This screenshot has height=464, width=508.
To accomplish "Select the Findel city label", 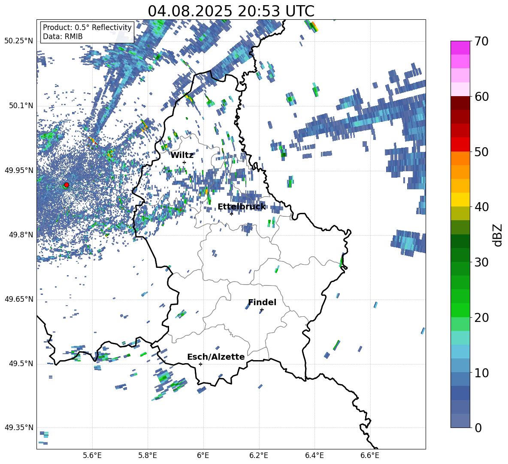I will click(262, 302).
